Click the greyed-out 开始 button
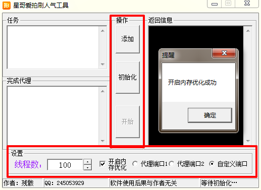 (128, 122)
